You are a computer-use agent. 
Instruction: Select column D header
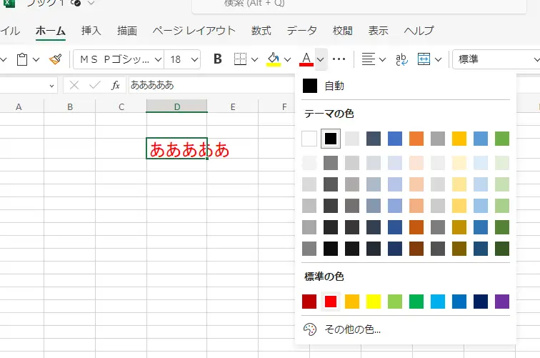coord(176,106)
